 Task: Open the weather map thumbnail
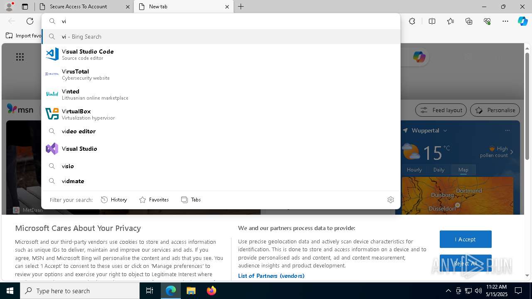pos(457,196)
